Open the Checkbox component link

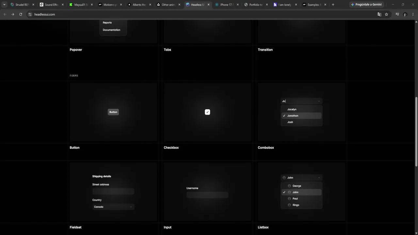point(171,148)
